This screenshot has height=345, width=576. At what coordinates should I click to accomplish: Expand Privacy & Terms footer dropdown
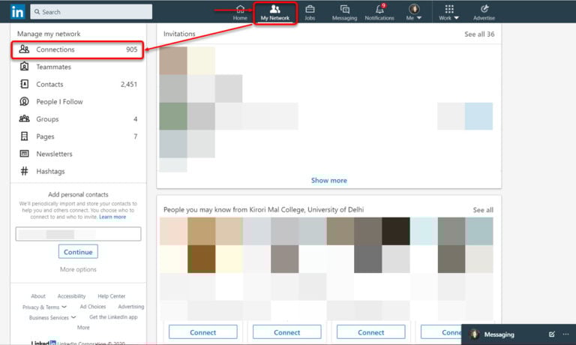tap(64, 307)
